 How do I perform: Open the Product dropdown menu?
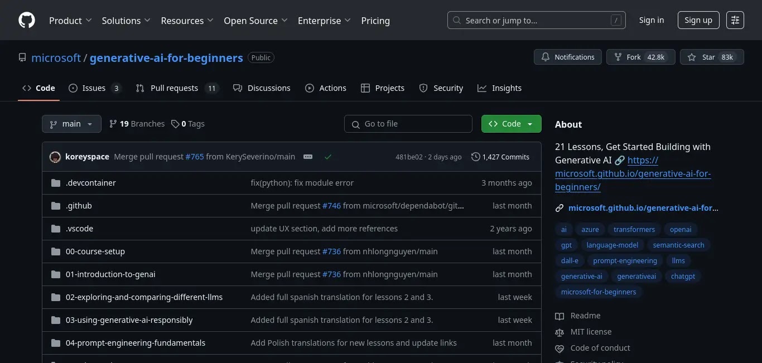coord(70,21)
